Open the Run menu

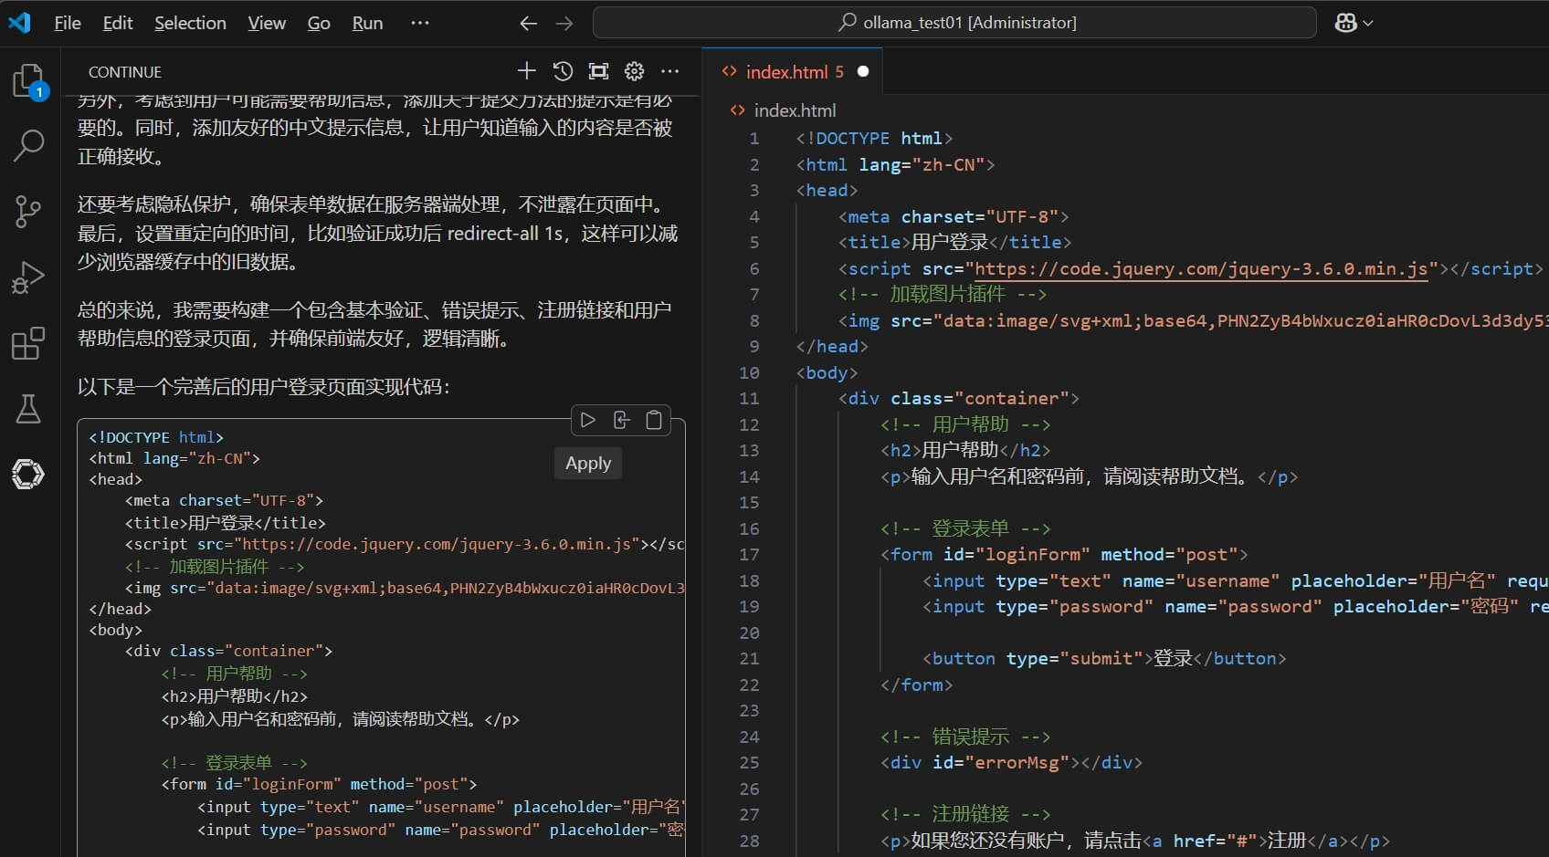click(x=366, y=23)
